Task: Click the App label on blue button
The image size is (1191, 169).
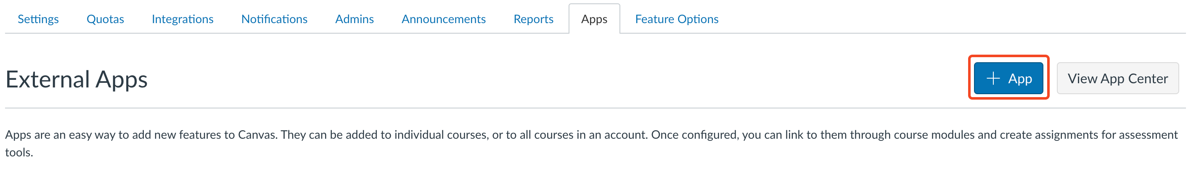Action: (x=1020, y=79)
